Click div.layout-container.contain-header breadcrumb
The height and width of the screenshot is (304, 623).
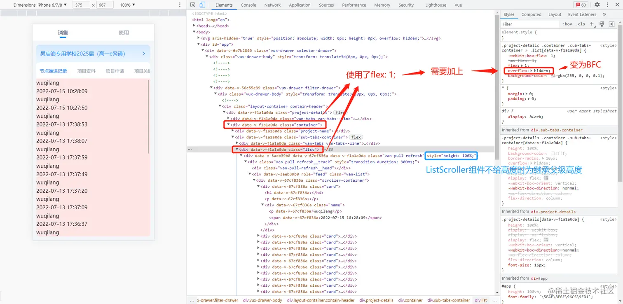321,300
